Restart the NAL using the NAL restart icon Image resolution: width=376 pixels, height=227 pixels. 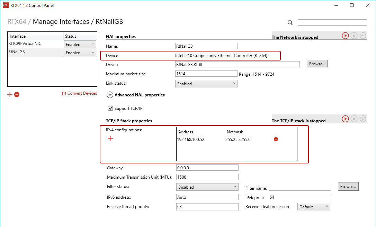[362, 36]
